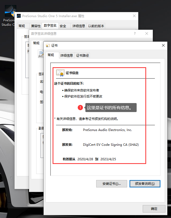
Task: Click 确定 in the 证书 window
Action: (x=154, y=209)
